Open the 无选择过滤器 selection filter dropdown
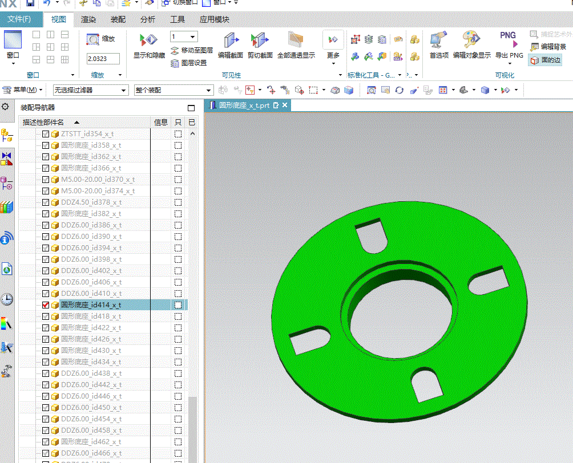 91,90
